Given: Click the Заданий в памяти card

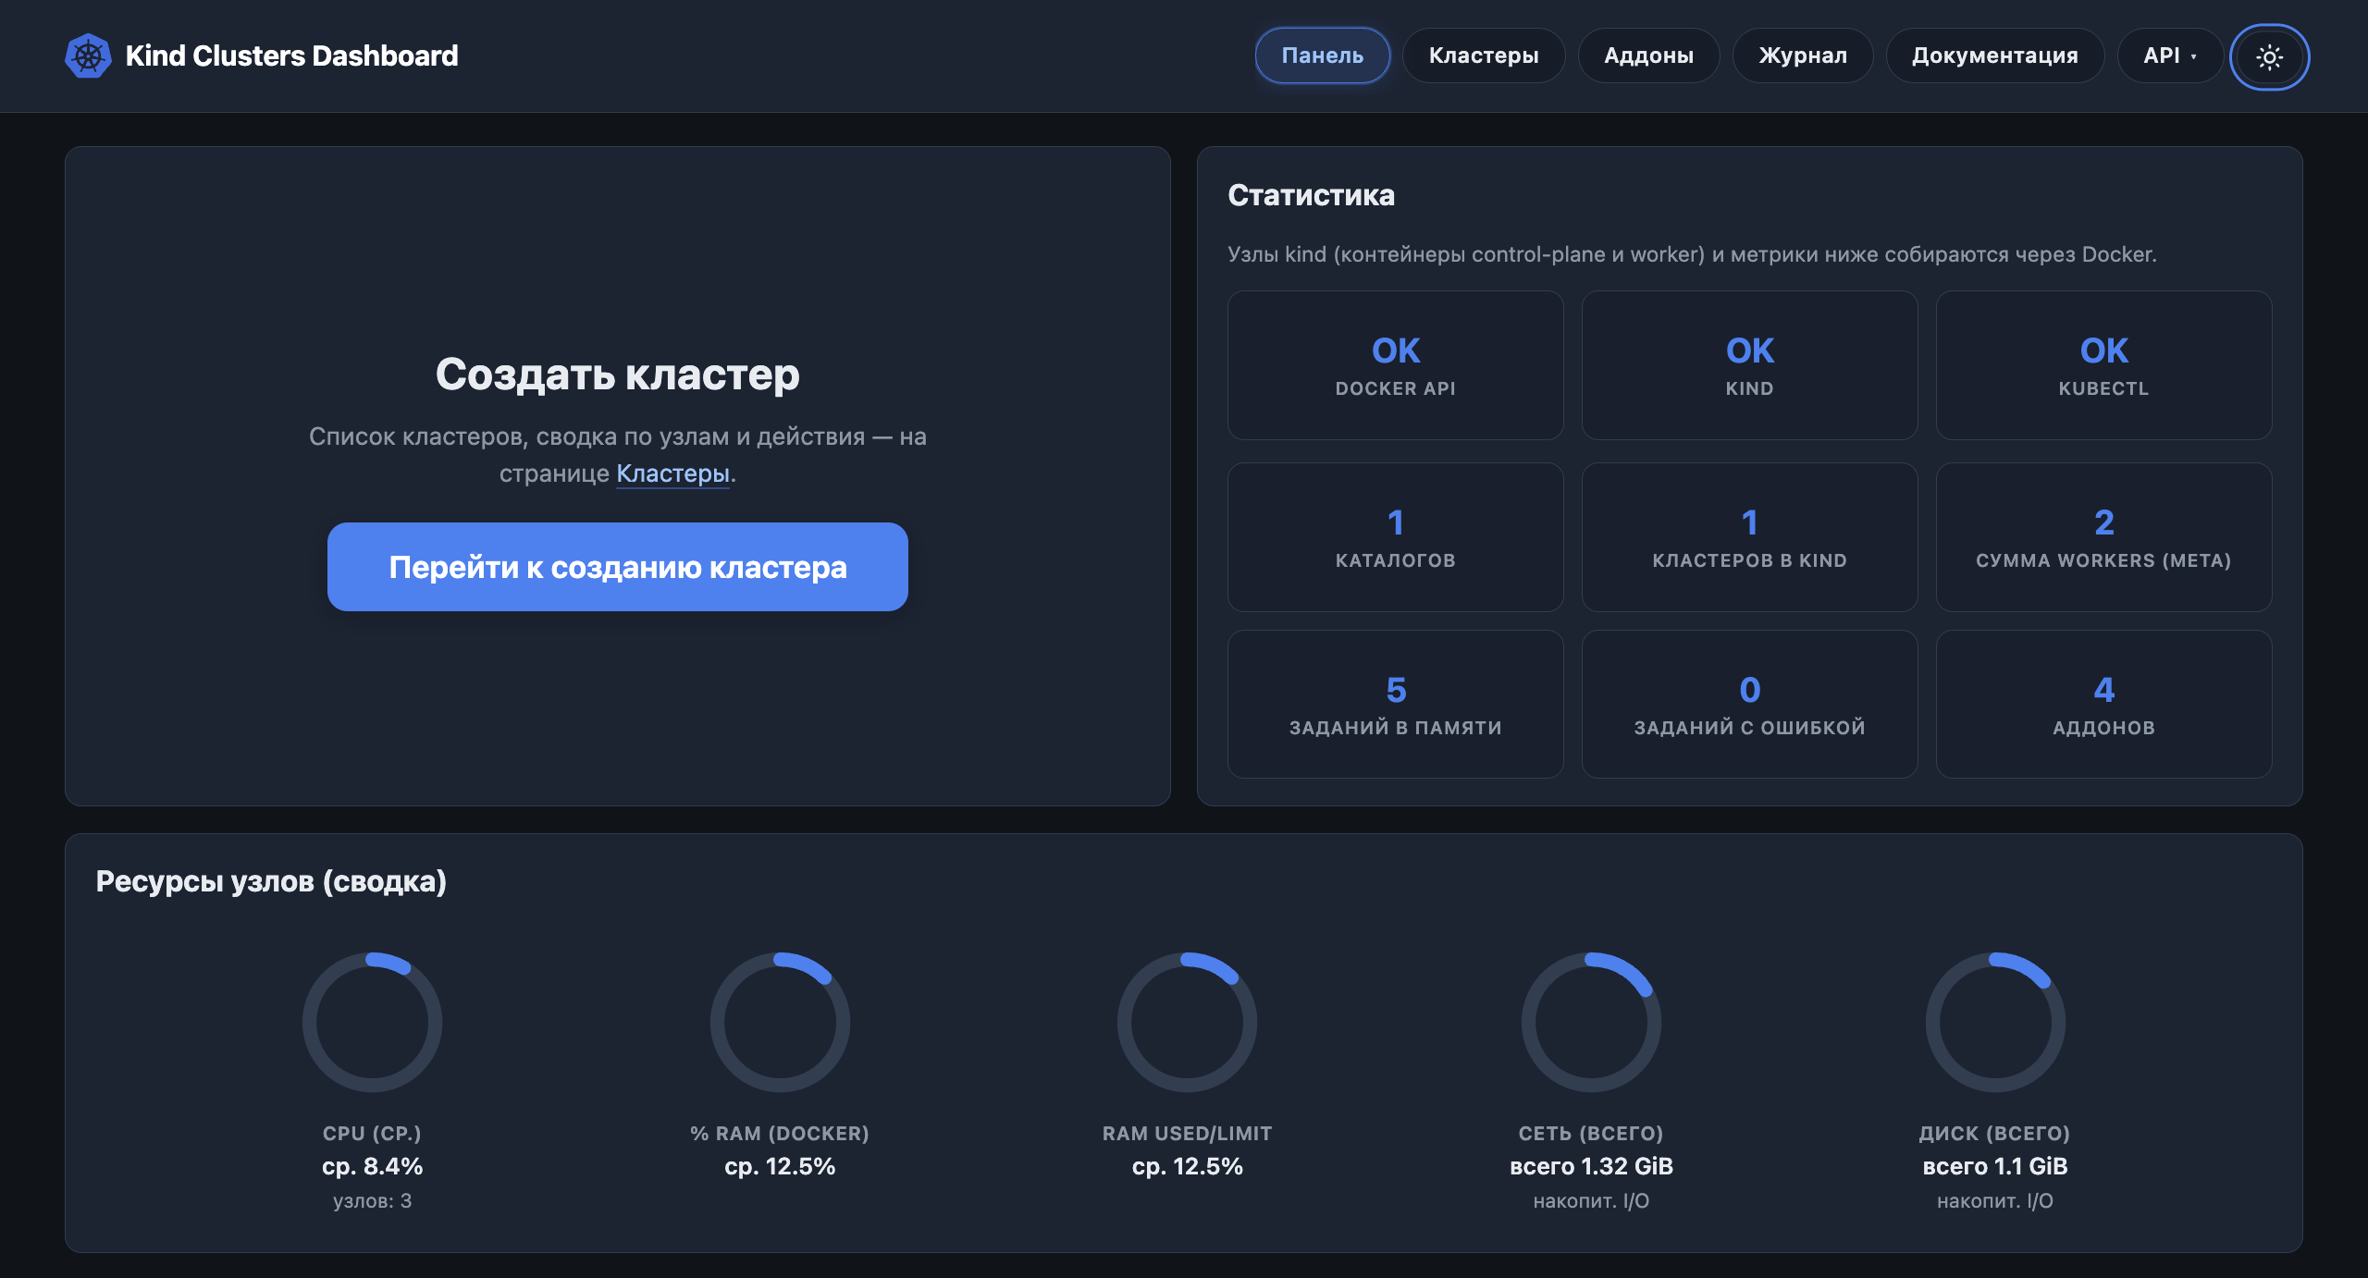Looking at the screenshot, I should click(1396, 705).
